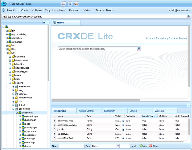Click the tree panel vertical scrollbar

click(x=48, y=53)
